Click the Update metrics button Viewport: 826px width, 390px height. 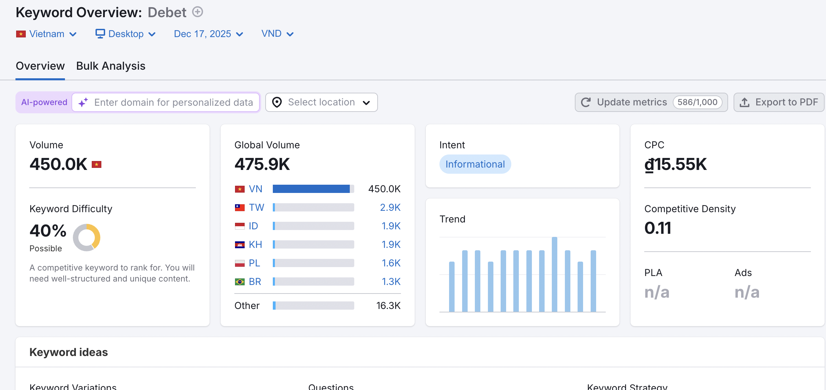(632, 102)
